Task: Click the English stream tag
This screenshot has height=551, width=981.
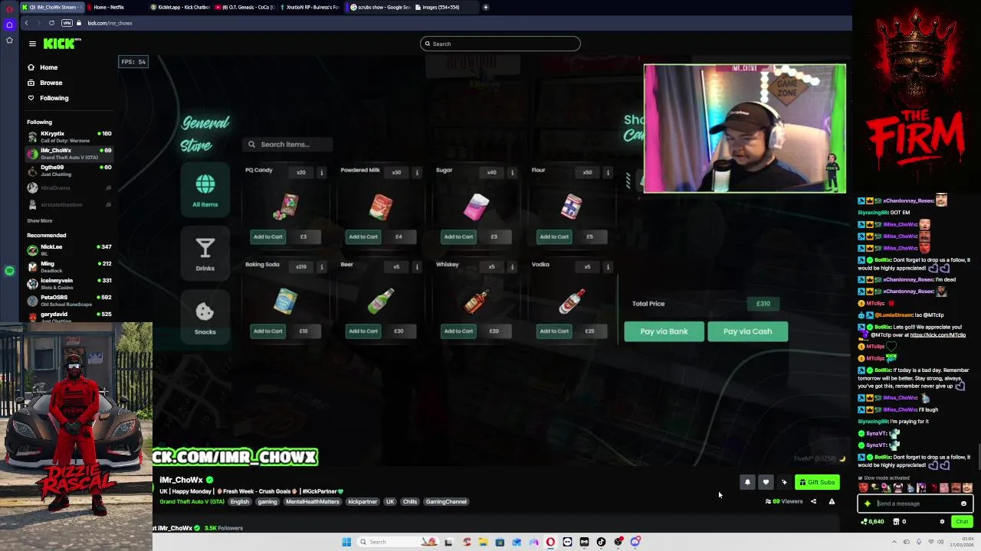Action: coord(239,502)
